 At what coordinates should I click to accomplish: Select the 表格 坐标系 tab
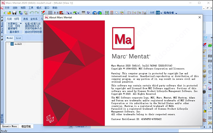[30, 19]
